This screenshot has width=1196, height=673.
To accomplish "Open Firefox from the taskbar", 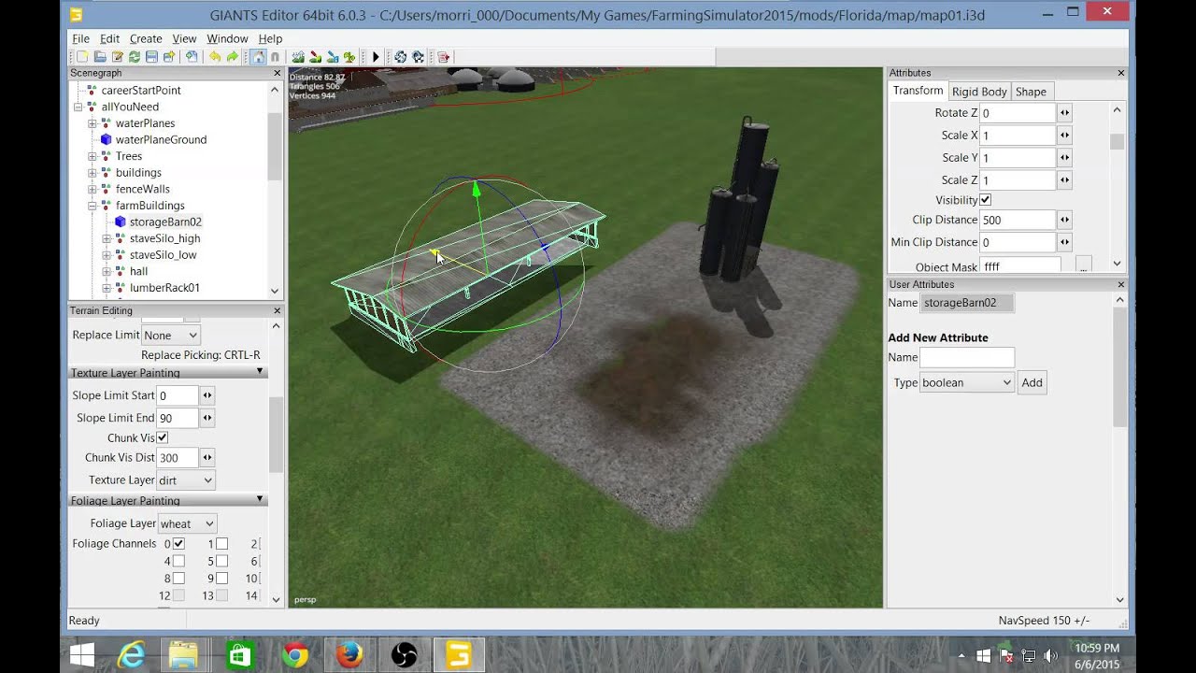I will 349,655.
